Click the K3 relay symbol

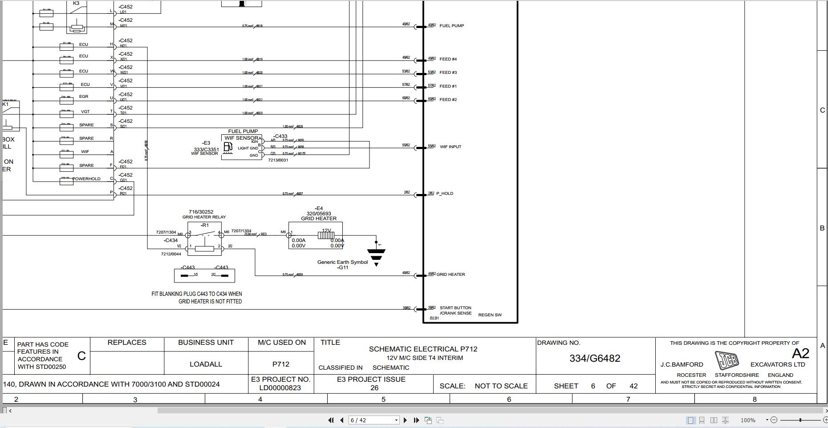(x=77, y=17)
